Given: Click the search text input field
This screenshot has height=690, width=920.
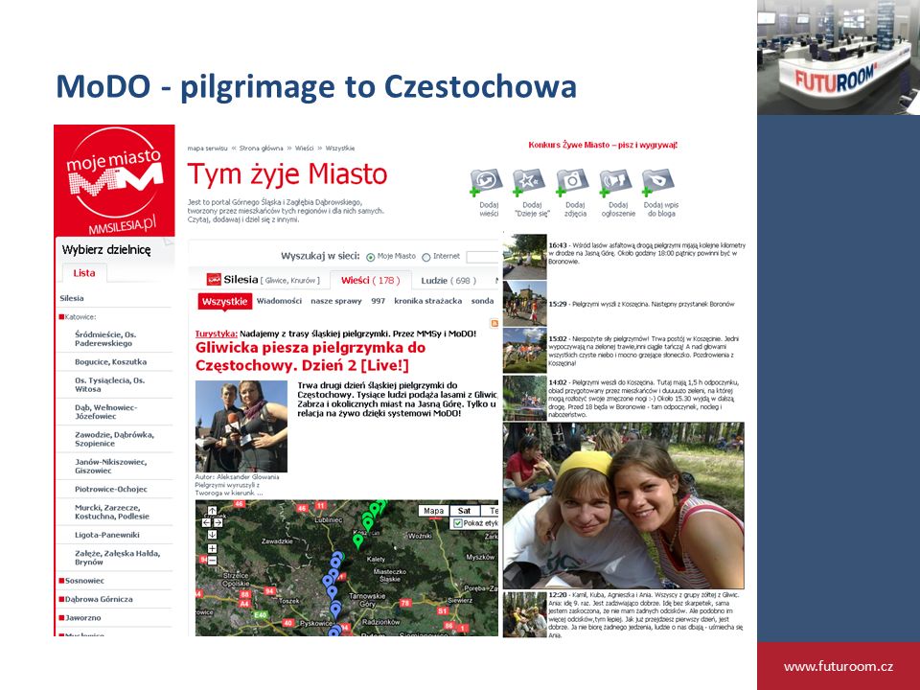Looking at the screenshot, I should click(x=482, y=257).
